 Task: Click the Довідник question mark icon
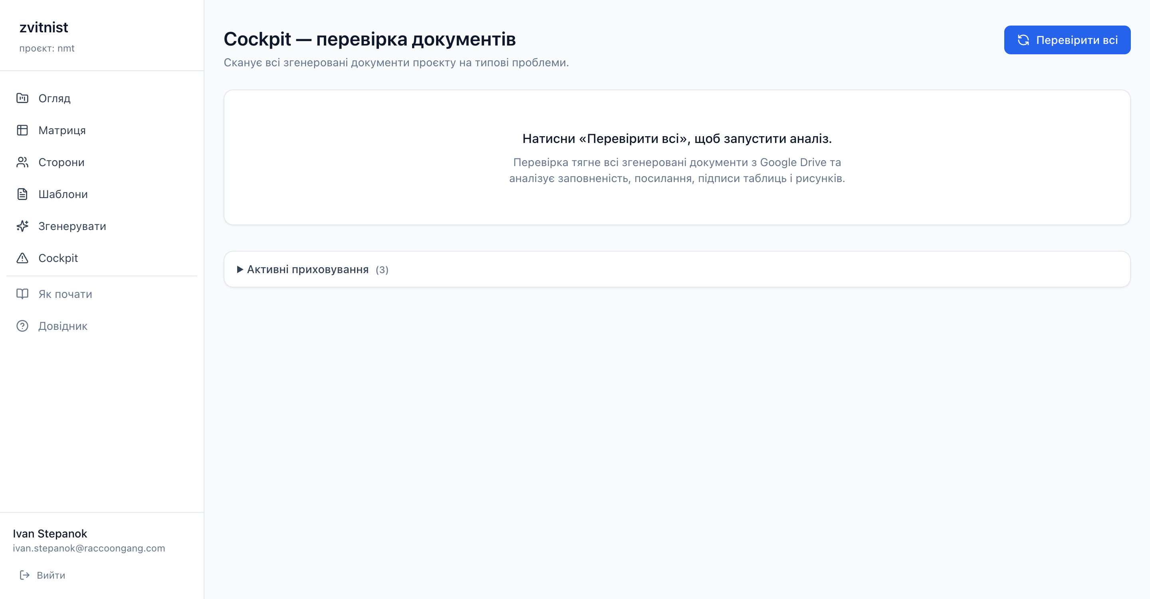click(x=22, y=326)
